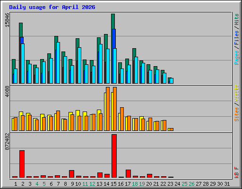Click green weekend day 12 label

(x=92, y=184)
